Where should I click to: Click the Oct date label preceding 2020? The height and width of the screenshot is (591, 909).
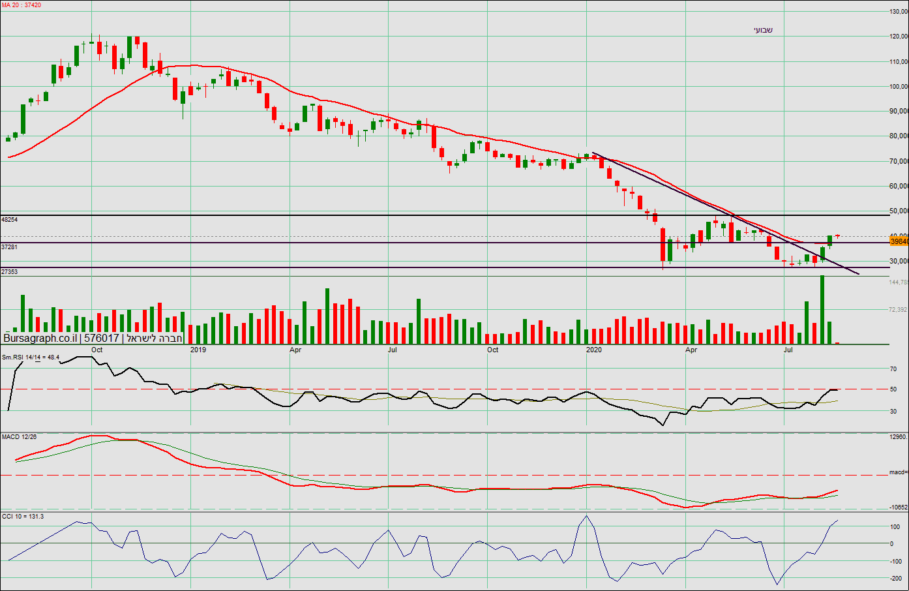(493, 350)
